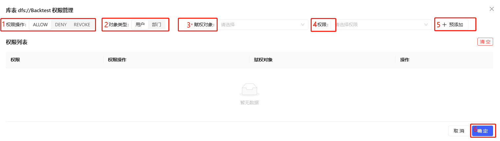Click the chevron arrow in 权限 selector

tap(426, 25)
